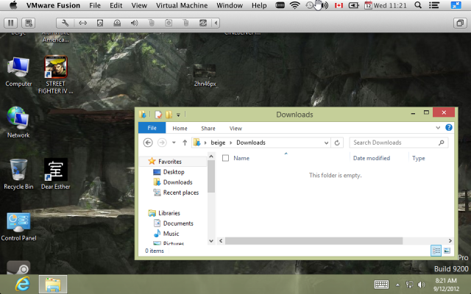471x294 pixels.
Task: Open the Home ribbon tab
Action: [x=180, y=129]
